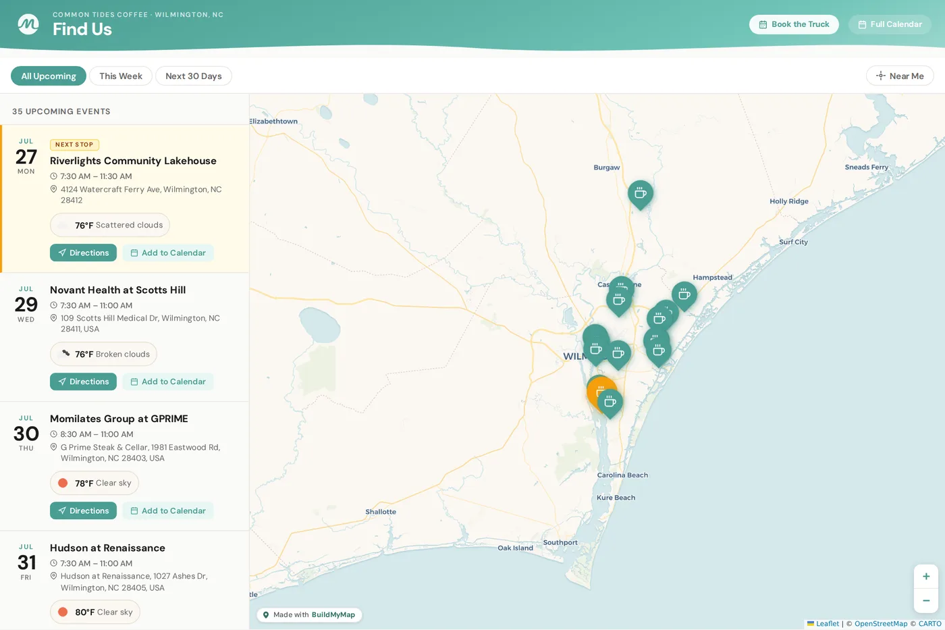The height and width of the screenshot is (630, 945).
Task: Click the coffee marker near Hampstead
Action: click(684, 295)
